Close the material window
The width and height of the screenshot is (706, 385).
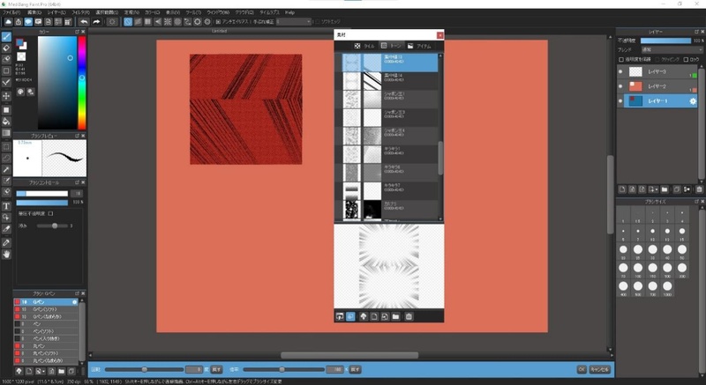pyautogui.click(x=439, y=35)
